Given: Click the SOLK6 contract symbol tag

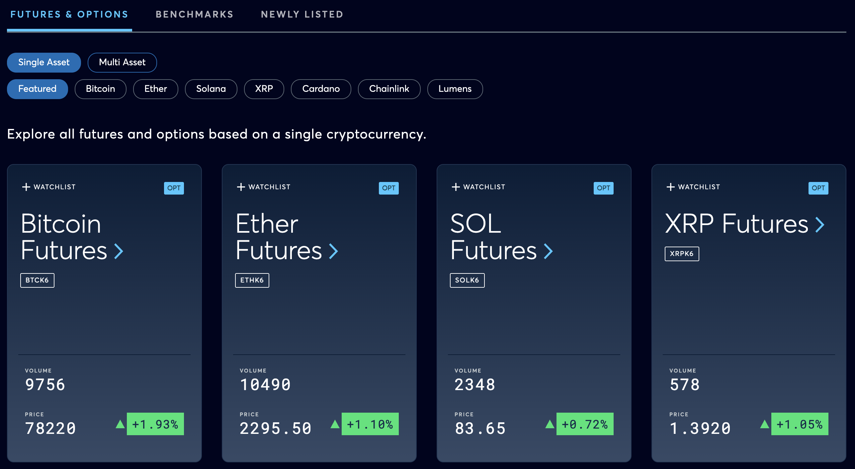Looking at the screenshot, I should coord(467,280).
